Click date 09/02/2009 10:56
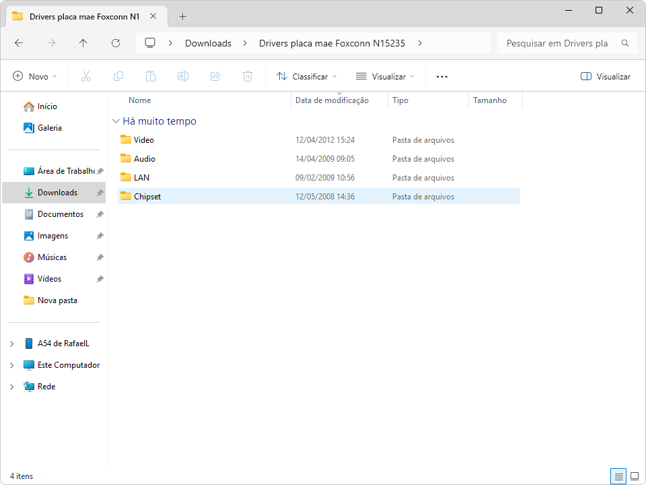 325,178
